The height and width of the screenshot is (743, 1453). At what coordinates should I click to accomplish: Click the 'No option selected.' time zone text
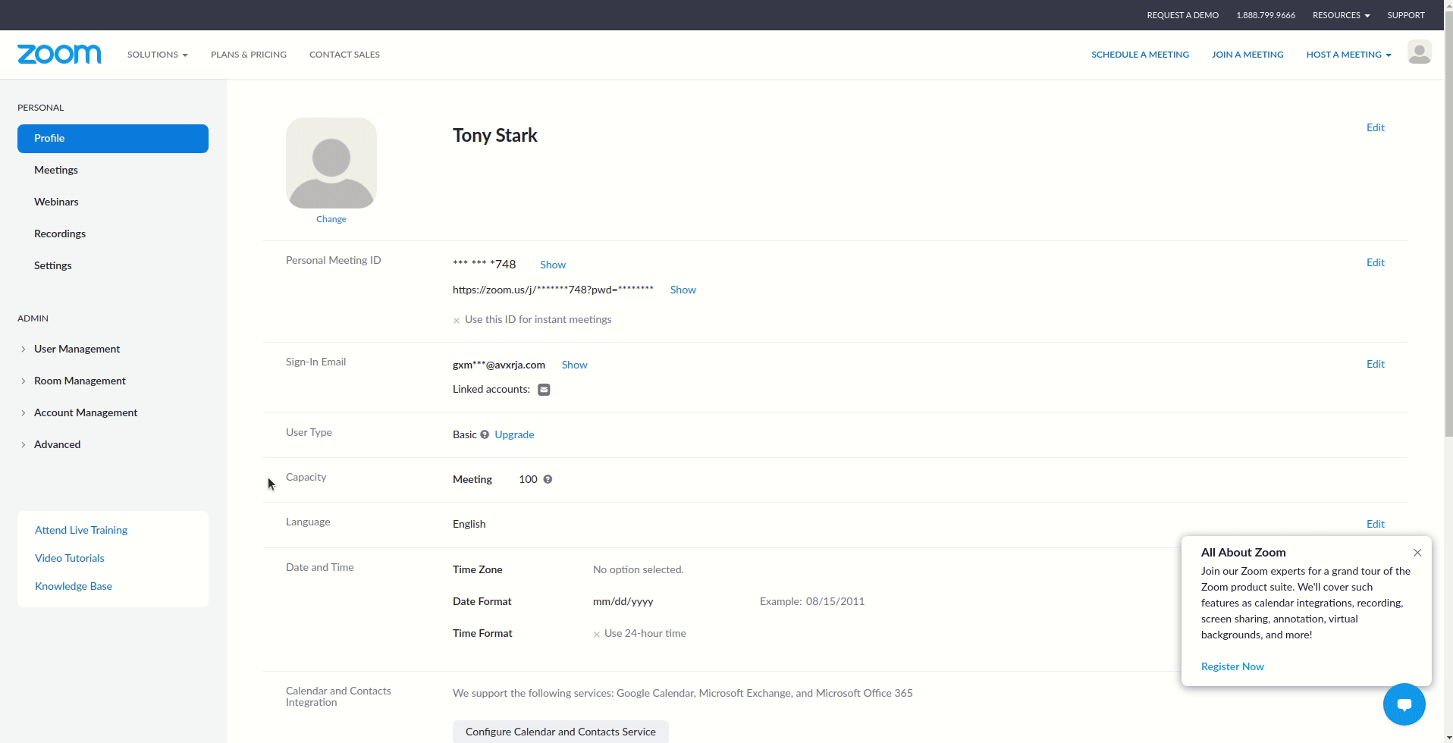[639, 569]
